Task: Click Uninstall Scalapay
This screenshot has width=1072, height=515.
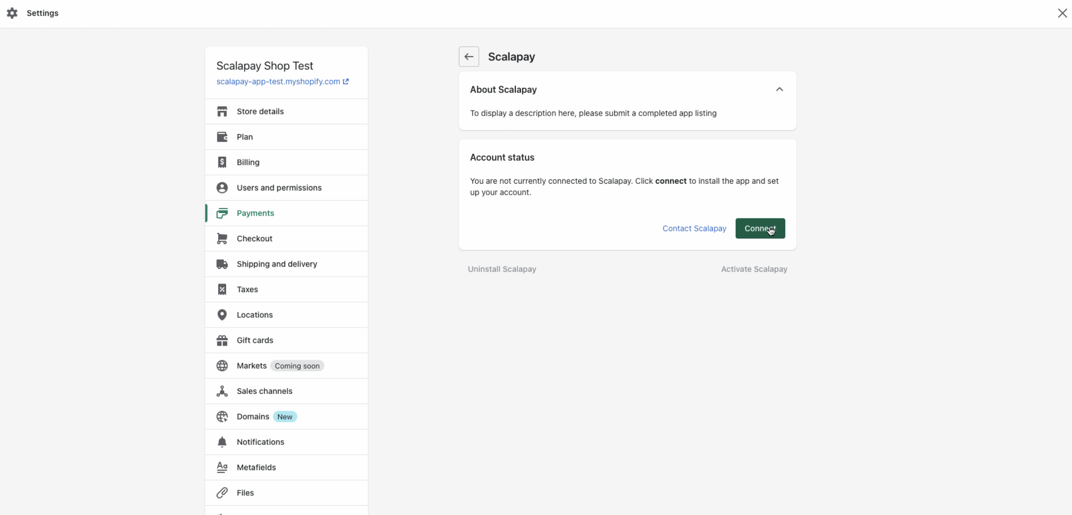Action: coord(502,269)
